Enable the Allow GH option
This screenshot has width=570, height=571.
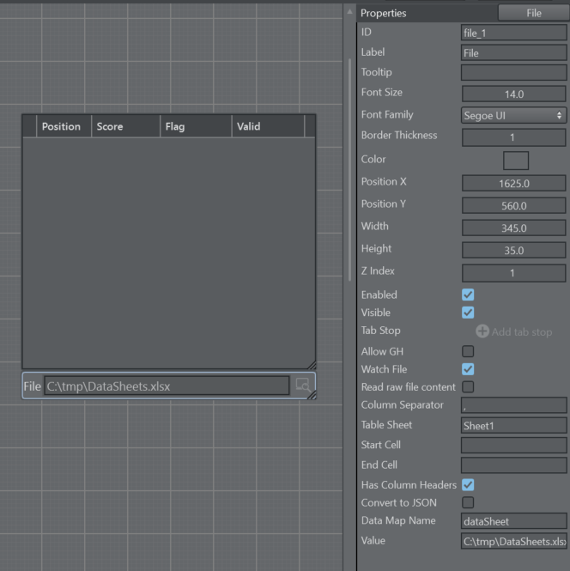tap(468, 350)
